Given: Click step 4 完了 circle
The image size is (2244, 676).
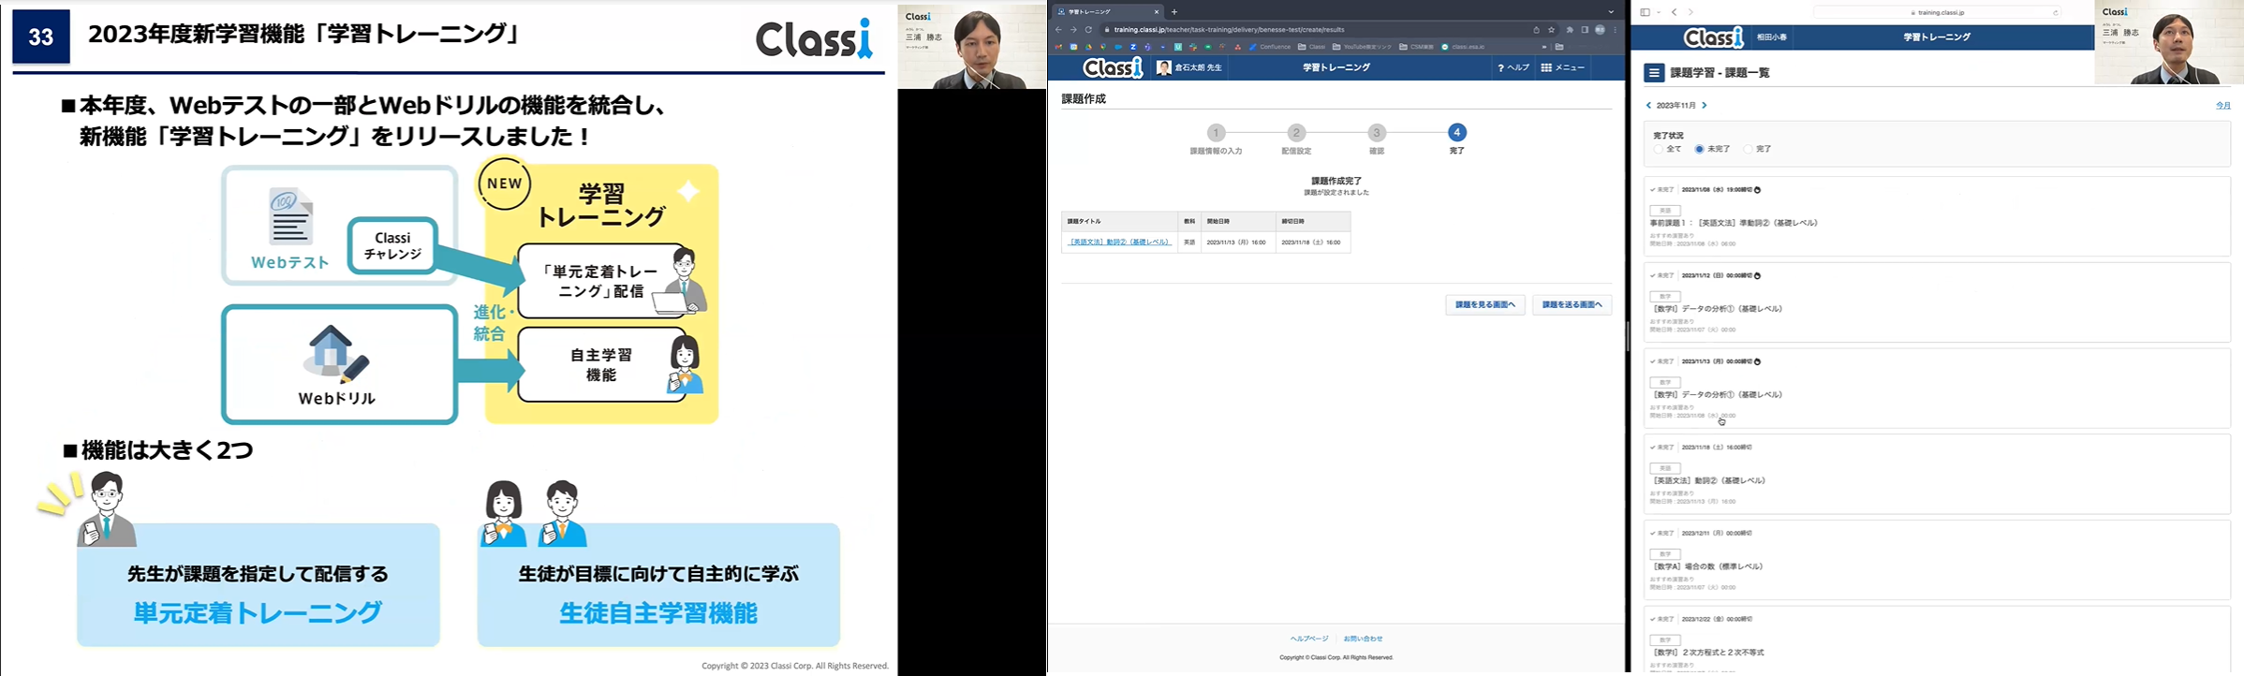Looking at the screenshot, I should [1457, 133].
